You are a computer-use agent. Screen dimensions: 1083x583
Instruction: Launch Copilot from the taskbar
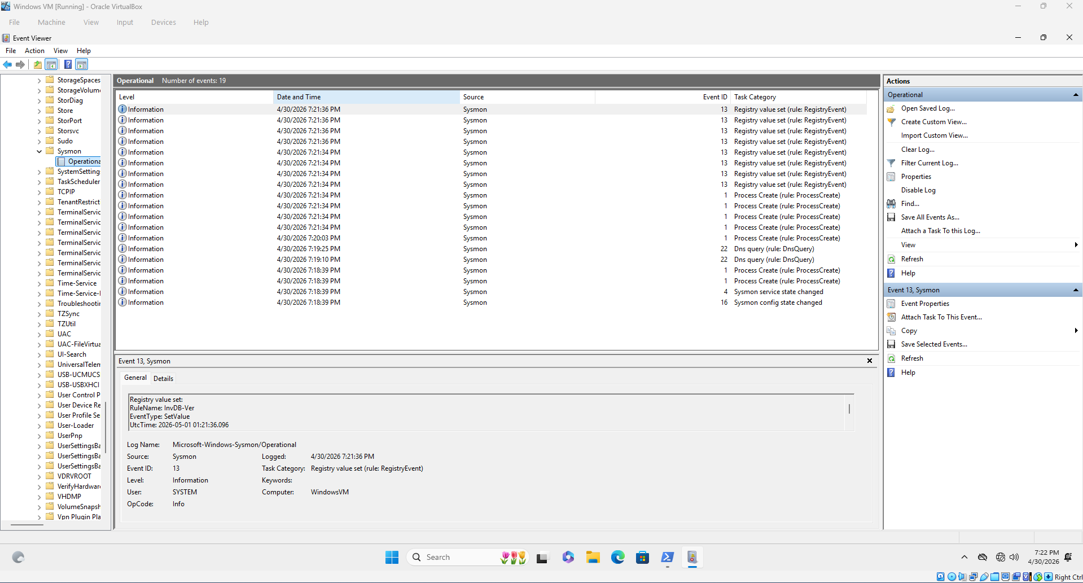pyautogui.click(x=568, y=558)
